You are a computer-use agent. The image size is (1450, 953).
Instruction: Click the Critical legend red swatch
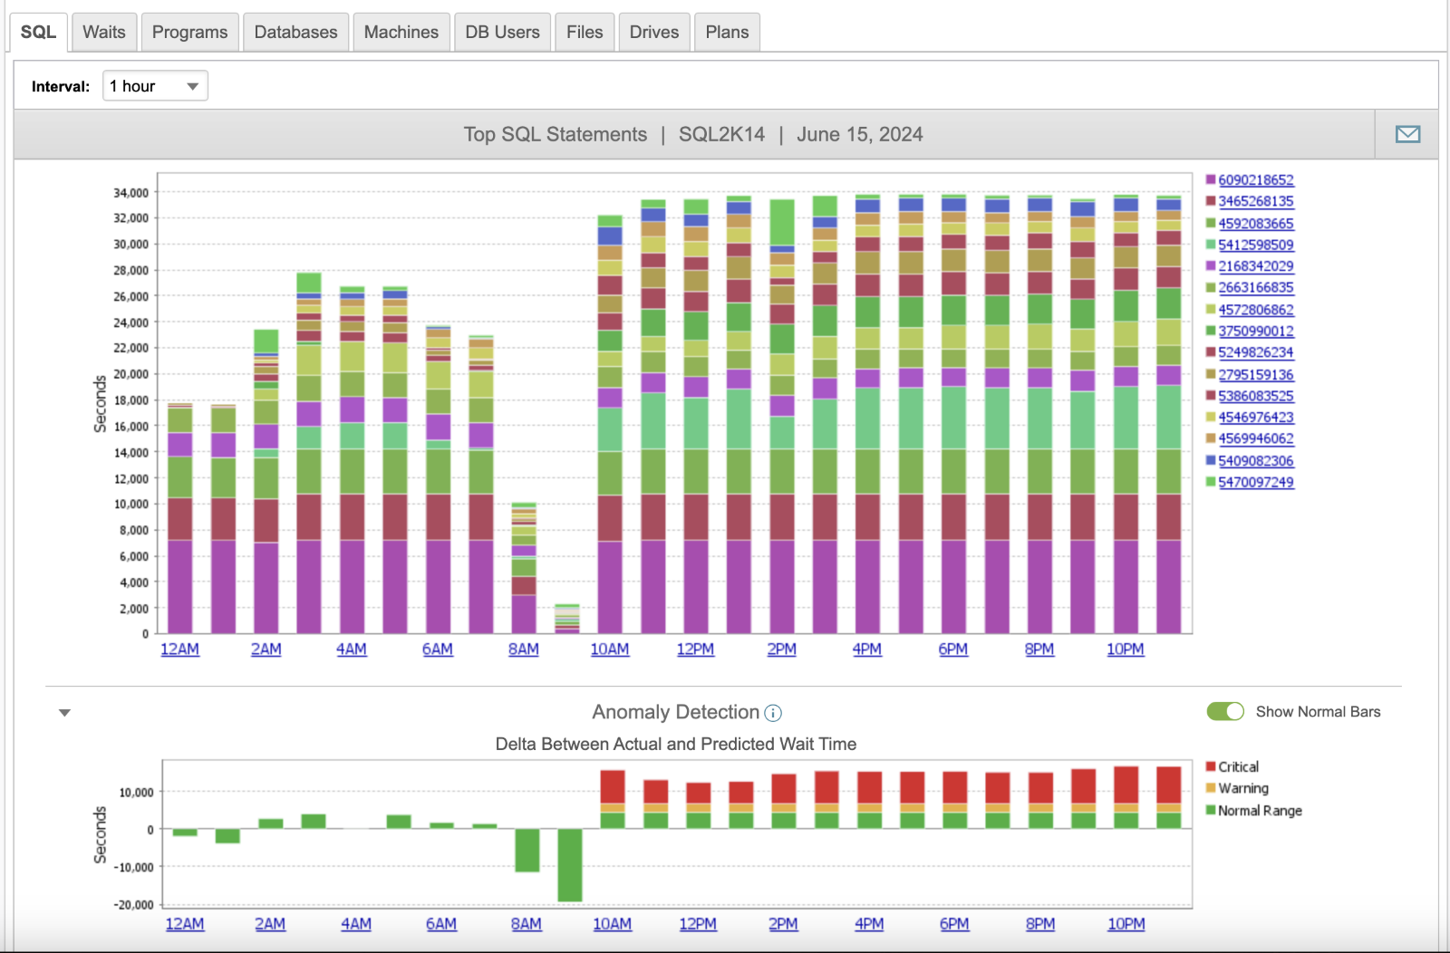[x=1211, y=766]
